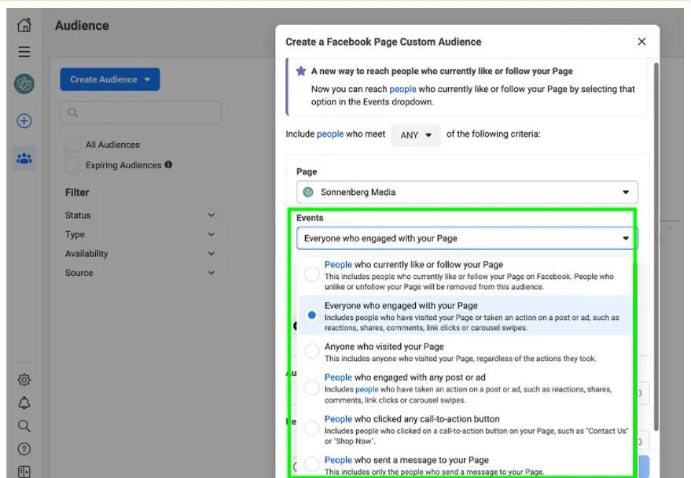Screen dimensions: 691x478
Task: Select 'Anyone who visited your Page' radio
Action: 312,351
